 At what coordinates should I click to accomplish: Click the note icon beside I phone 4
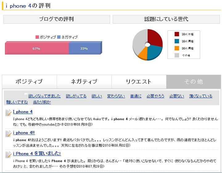tap(8, 113)
